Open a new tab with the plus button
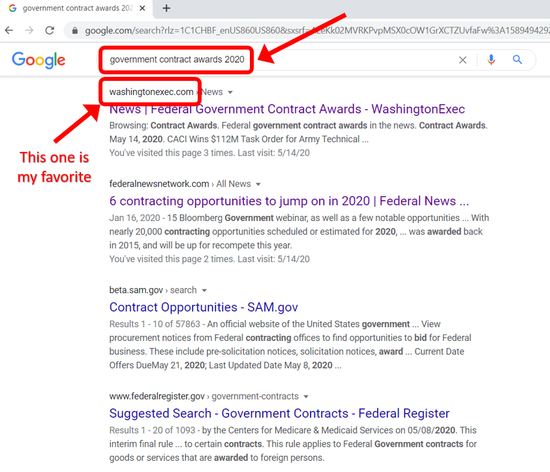 166,8
